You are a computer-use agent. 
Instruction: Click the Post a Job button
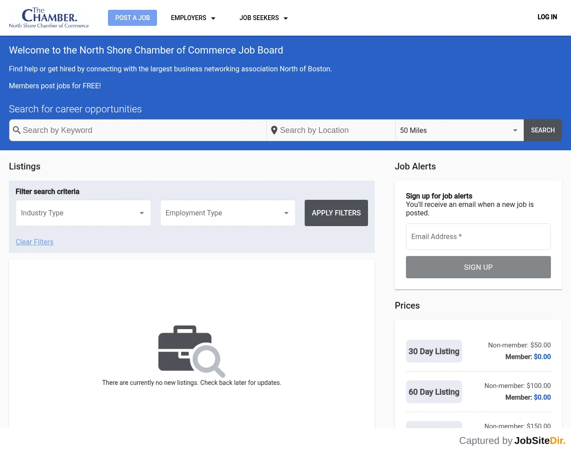132,18
